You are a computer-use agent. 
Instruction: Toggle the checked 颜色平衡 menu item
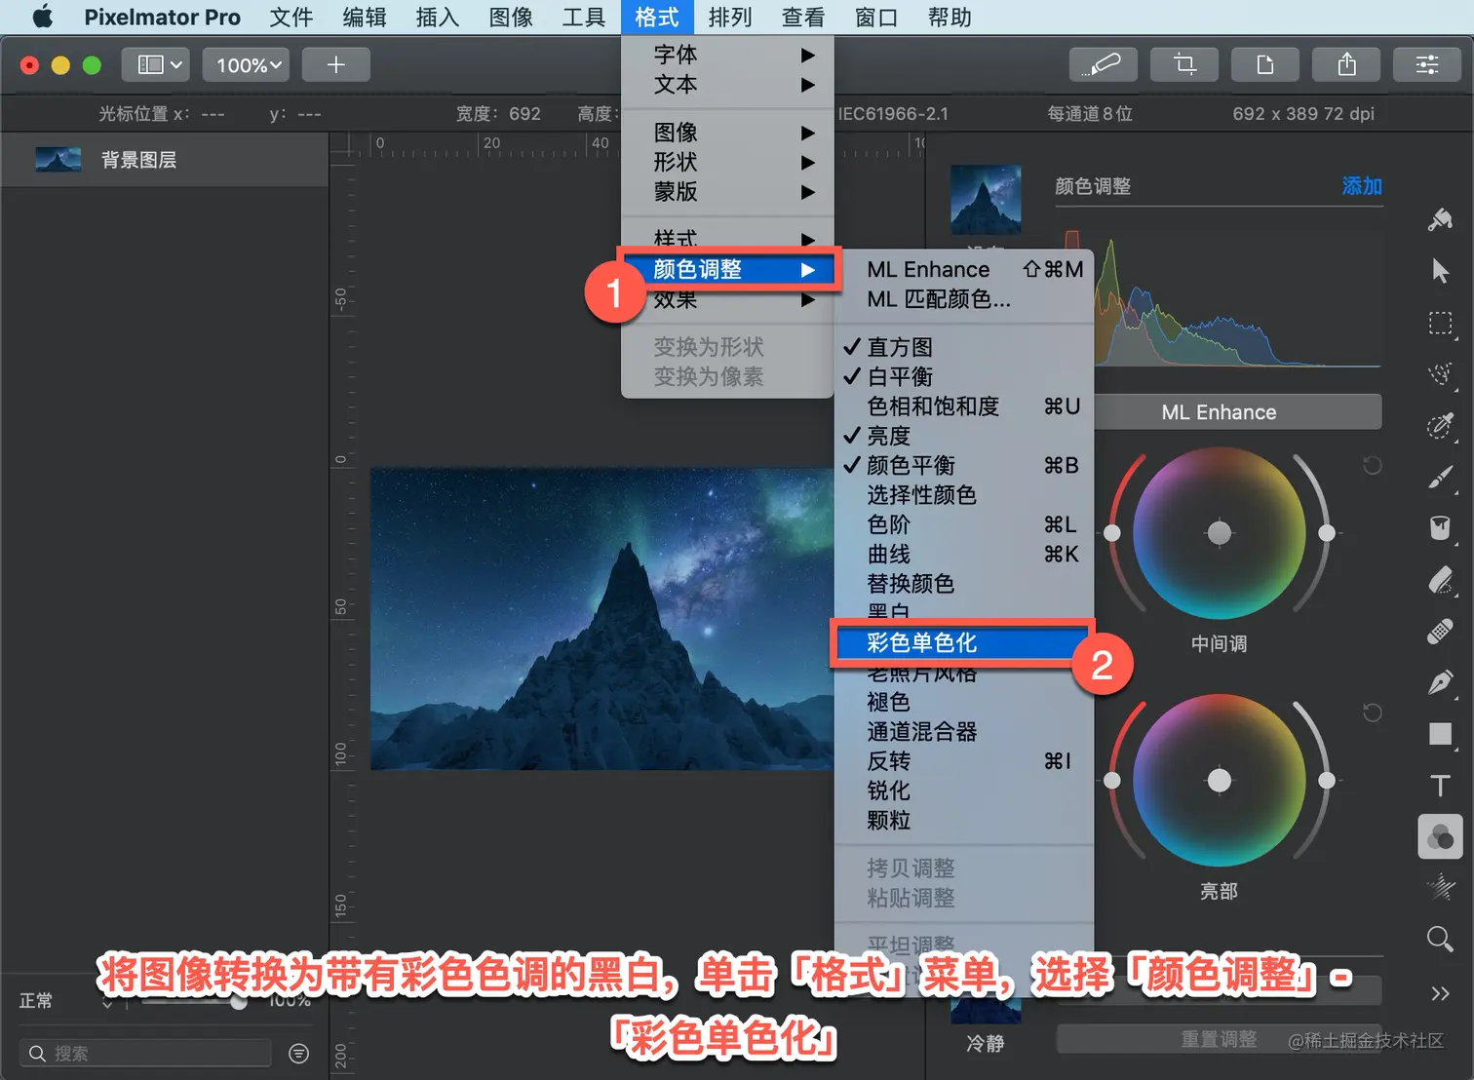coord(963,465)
